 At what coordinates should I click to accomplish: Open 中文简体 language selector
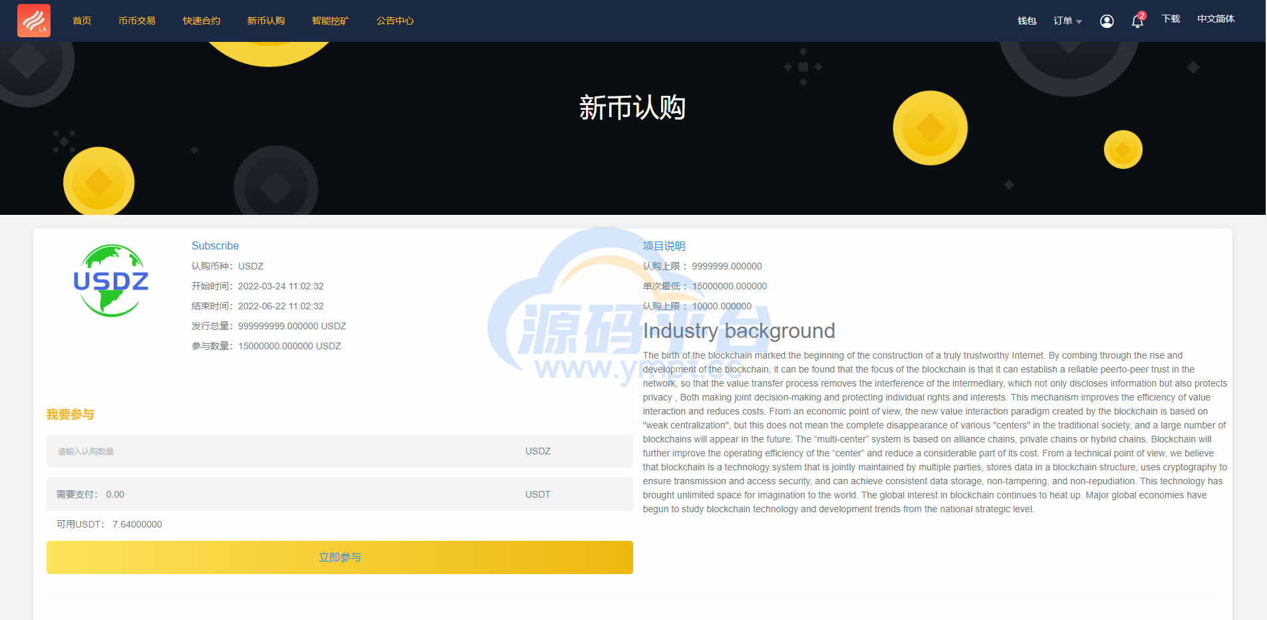(x=1216, y=19)
